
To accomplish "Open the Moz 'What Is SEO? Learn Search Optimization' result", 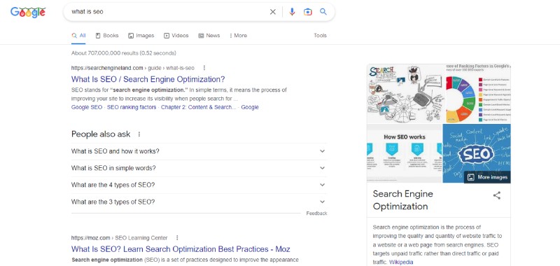I will pos(181,249).
